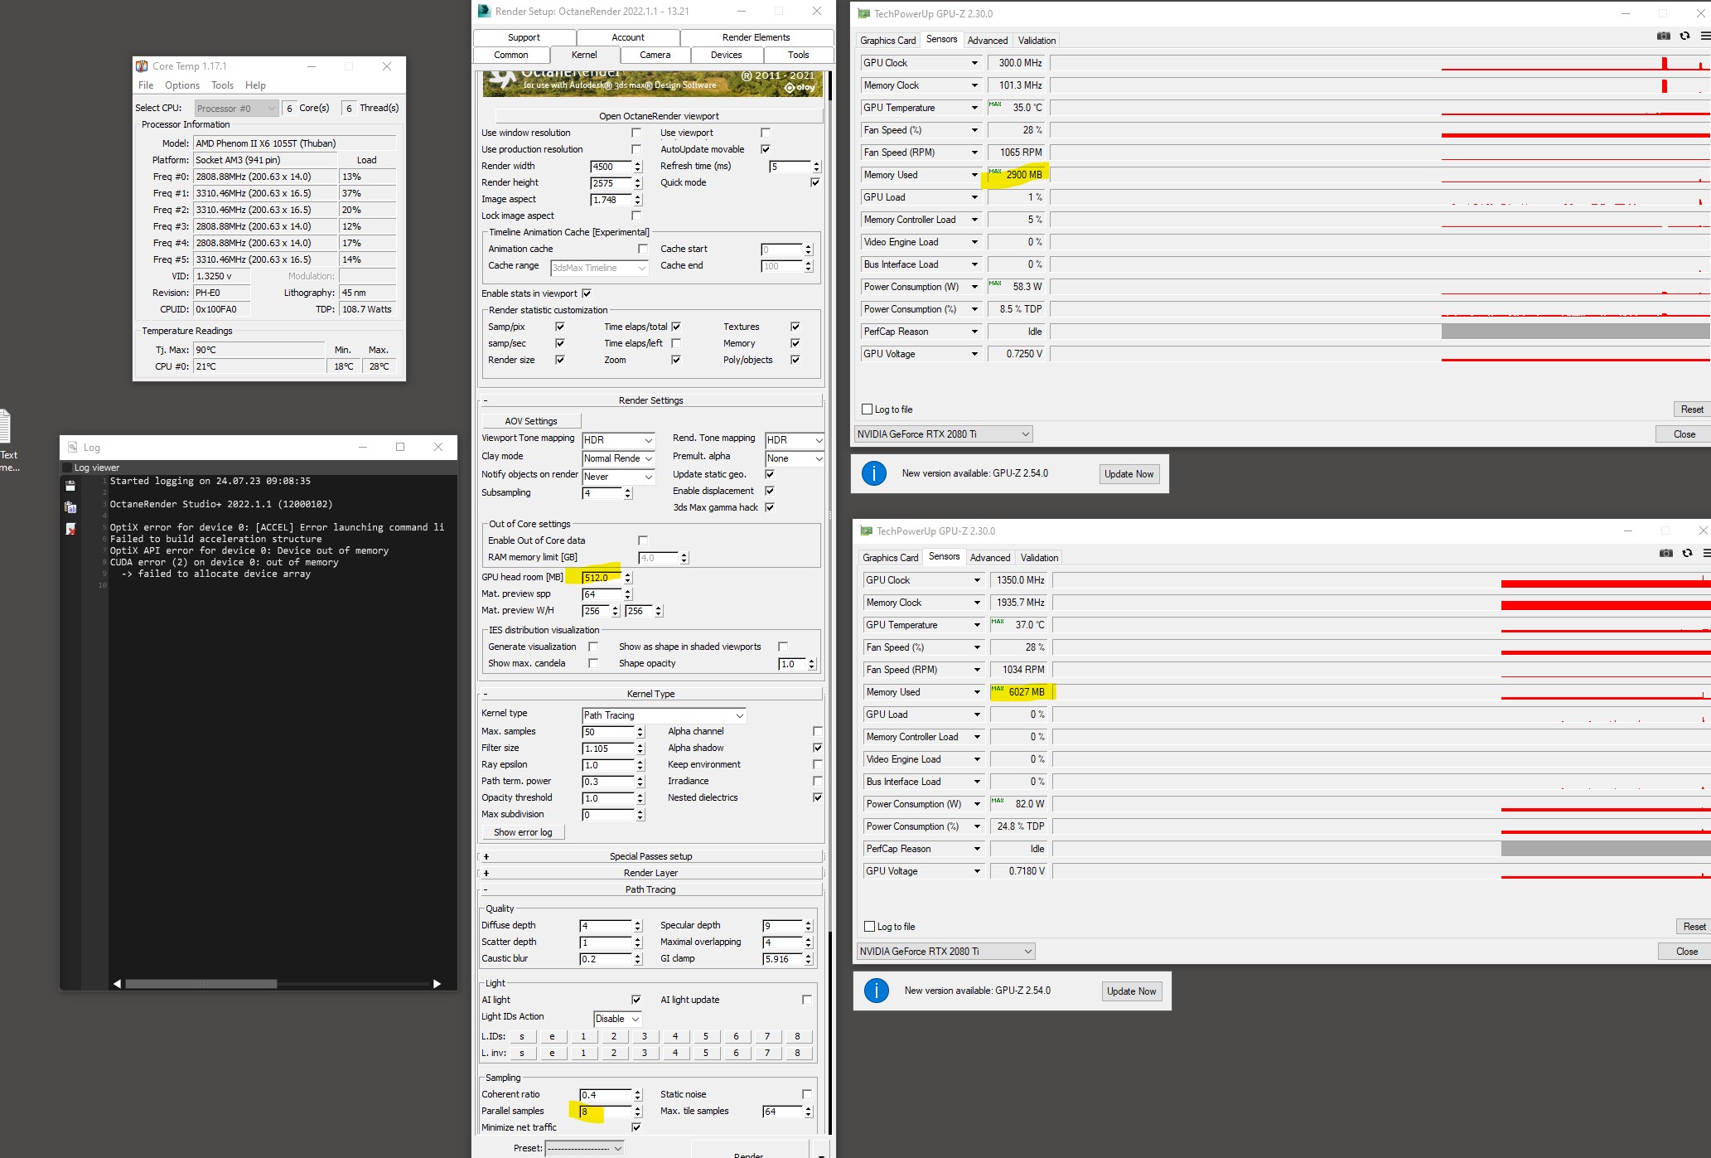The height and width of the screenshot is (1158, 1711).
Task: Open the Tools menu in Core Temp
Action: pyautogui.click(x=222, y=85)
